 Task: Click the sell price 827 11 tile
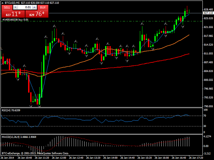point(13,14)
